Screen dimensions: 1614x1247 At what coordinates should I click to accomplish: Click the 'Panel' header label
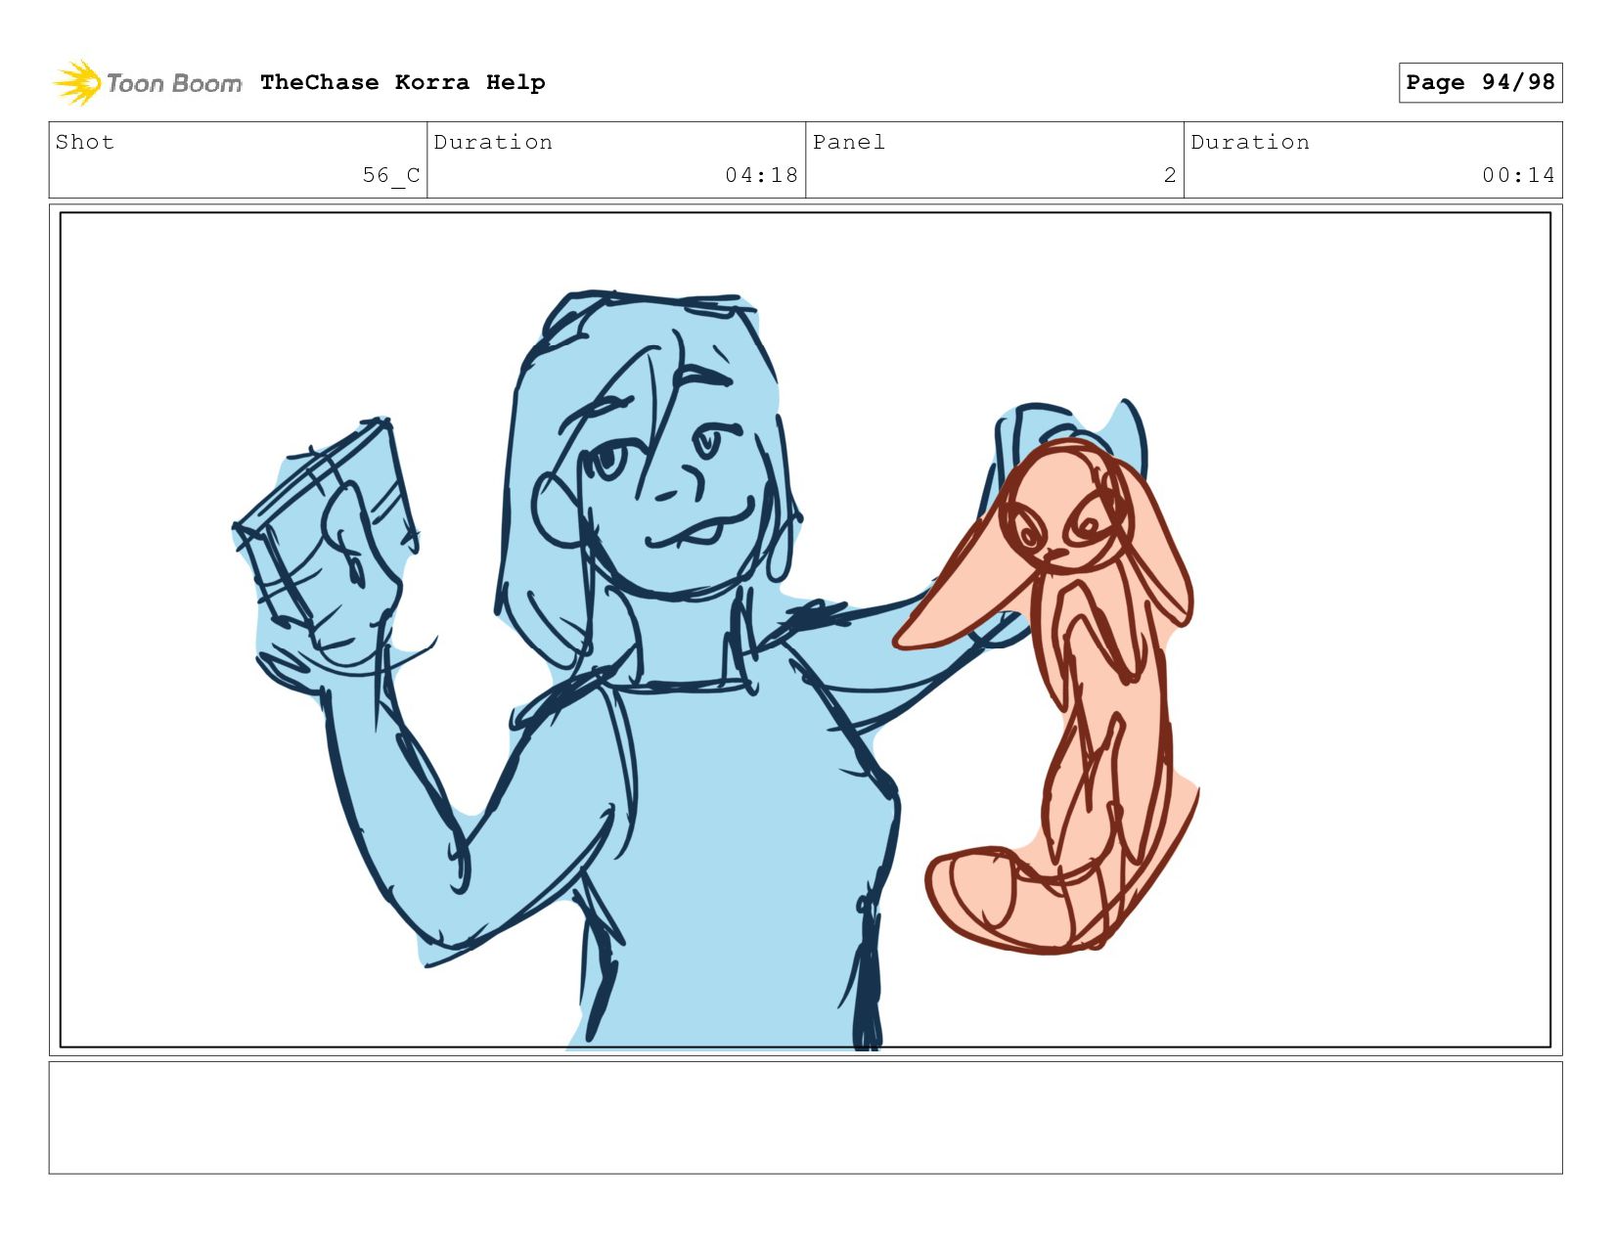point(849,142)
